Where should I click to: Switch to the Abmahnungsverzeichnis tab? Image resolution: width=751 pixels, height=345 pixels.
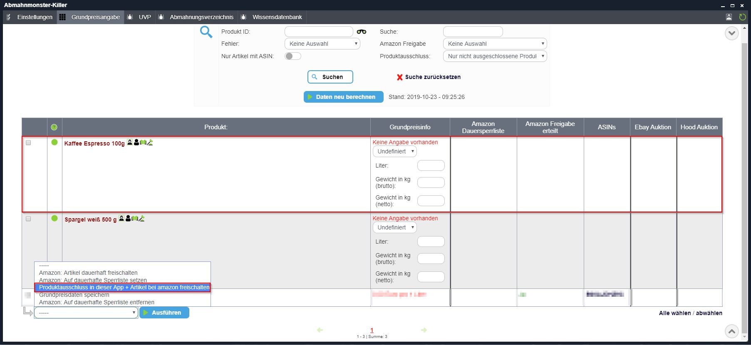coord(201,17)
